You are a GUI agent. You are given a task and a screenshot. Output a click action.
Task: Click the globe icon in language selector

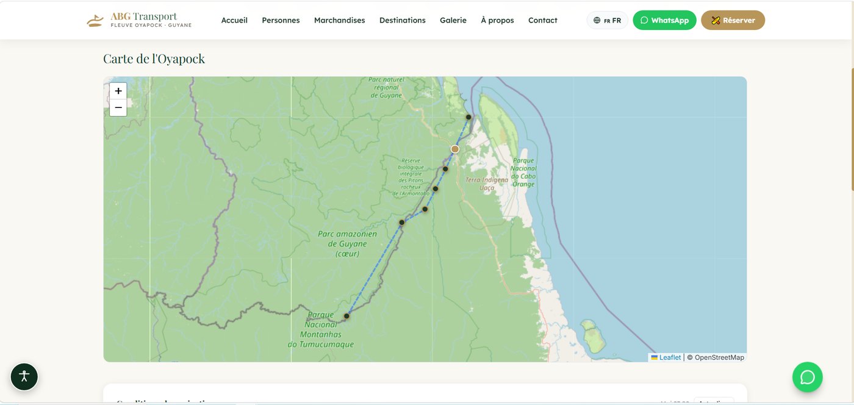tap(597, 20)
